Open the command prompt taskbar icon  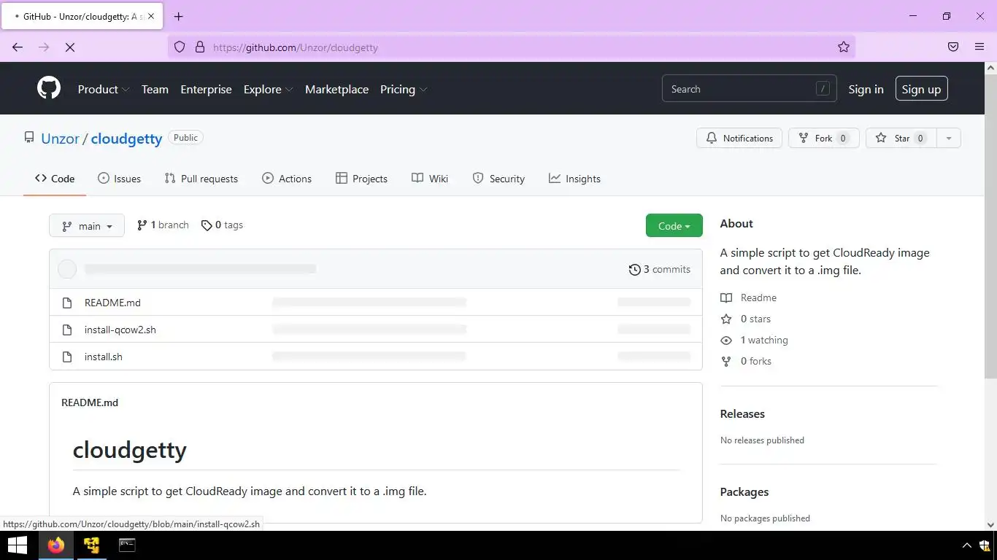pyautogui.click(x=127, y=545)
